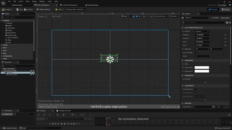Click the Search Animations field

click(24, 114)
